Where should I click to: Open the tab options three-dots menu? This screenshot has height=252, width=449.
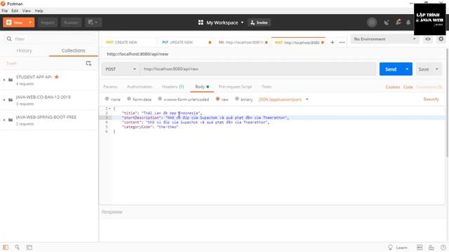342,42
